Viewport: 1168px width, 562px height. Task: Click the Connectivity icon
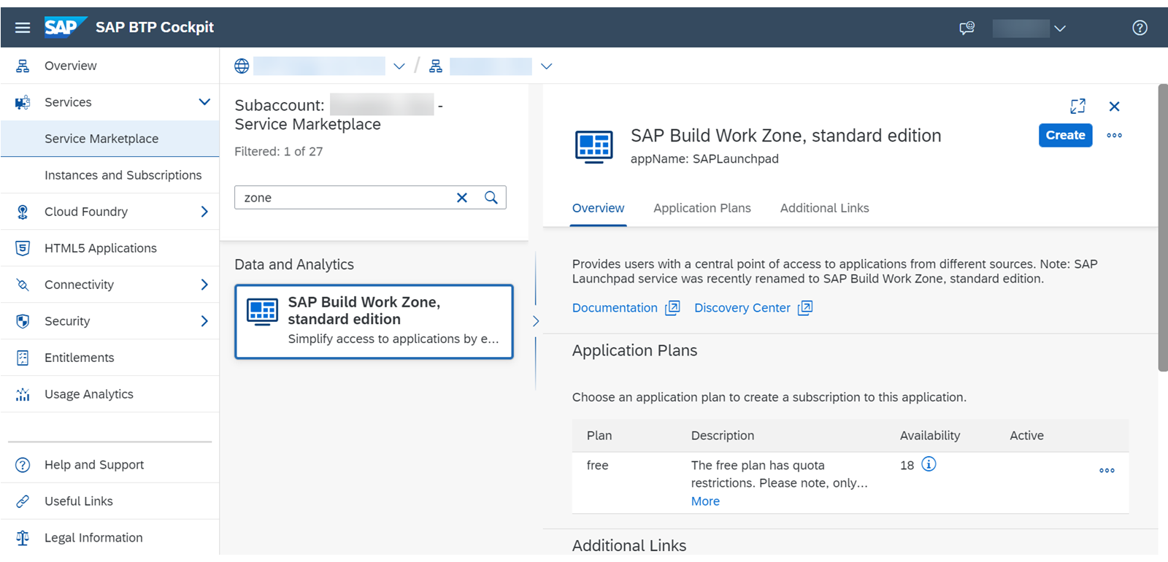click(x=23, y=285)
